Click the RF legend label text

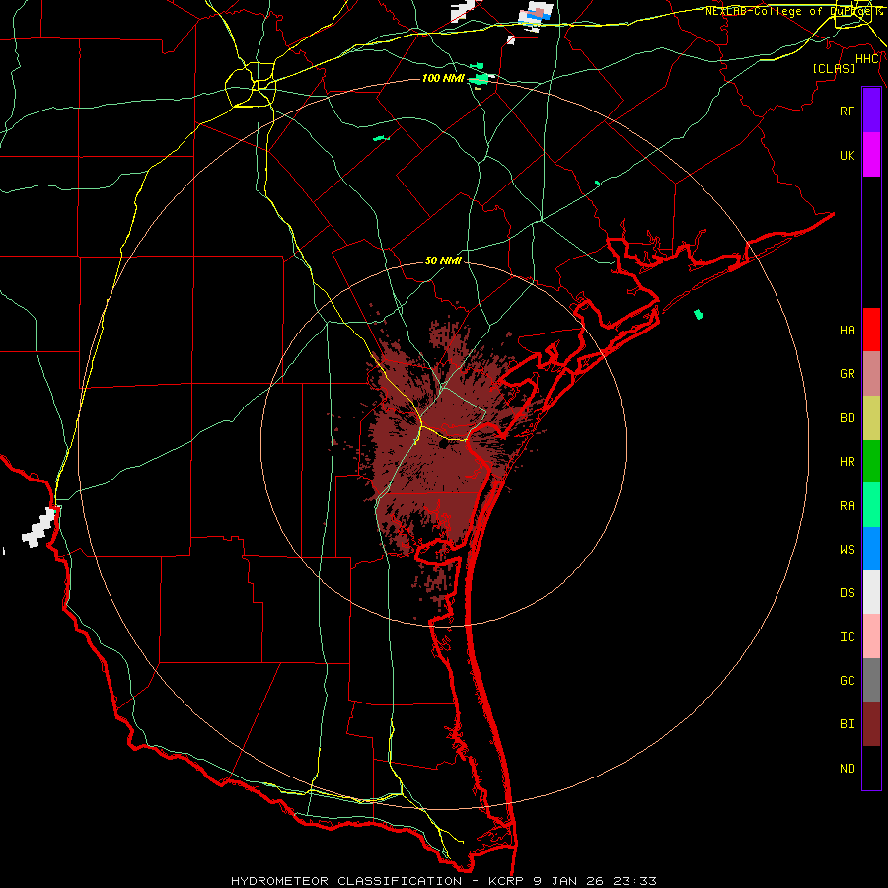click(847, 111)
